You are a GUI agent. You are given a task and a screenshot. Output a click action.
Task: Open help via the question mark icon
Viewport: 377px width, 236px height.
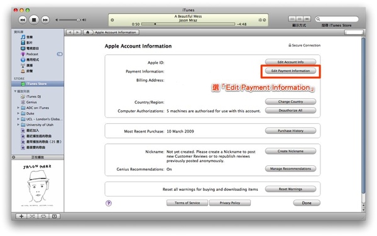[109, 203]
